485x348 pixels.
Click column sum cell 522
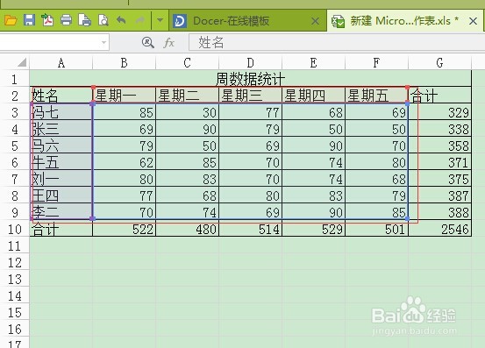click(124, 229)
